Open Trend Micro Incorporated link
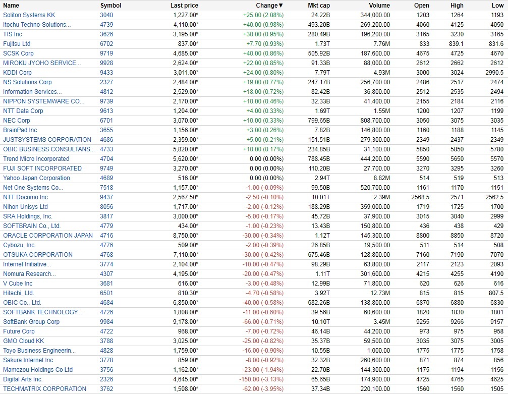 point(36,159)
